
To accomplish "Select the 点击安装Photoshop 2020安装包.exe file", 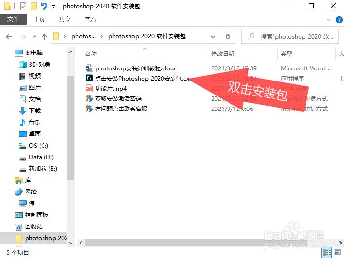I will pos(143,79).
